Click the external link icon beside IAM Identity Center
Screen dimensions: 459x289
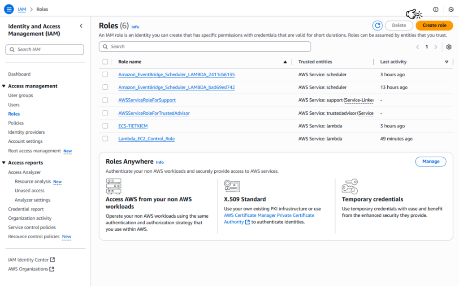point(52,260)
